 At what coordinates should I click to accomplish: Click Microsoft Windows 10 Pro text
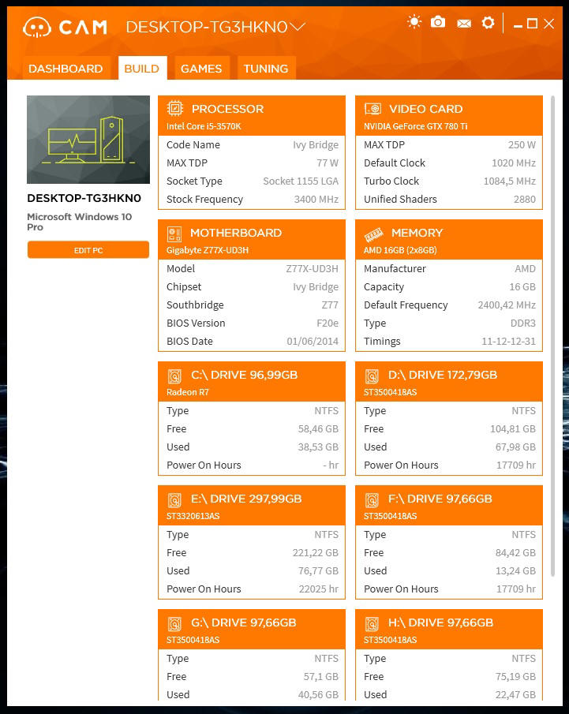79,222
